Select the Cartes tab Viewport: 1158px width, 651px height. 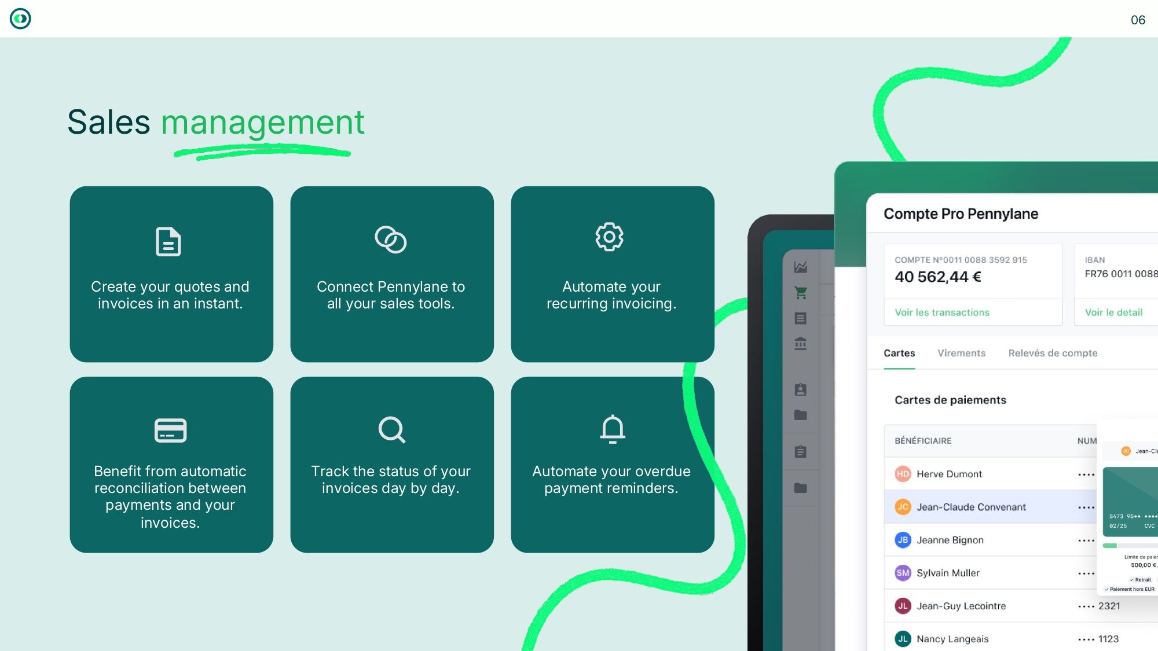click(899, 353)
